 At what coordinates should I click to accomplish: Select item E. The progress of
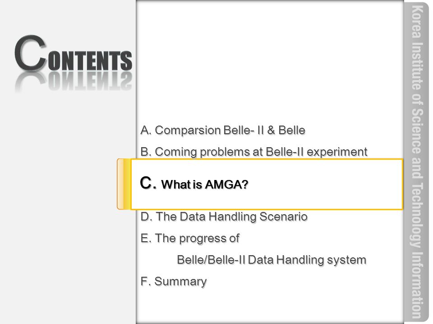pos(190,238)
